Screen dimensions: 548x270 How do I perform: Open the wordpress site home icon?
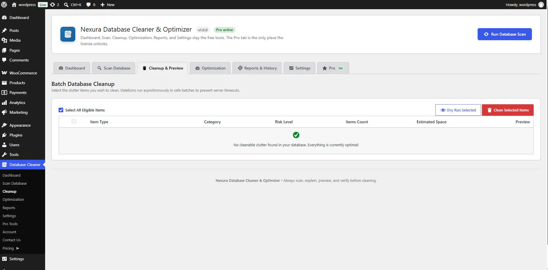point(14,5)
